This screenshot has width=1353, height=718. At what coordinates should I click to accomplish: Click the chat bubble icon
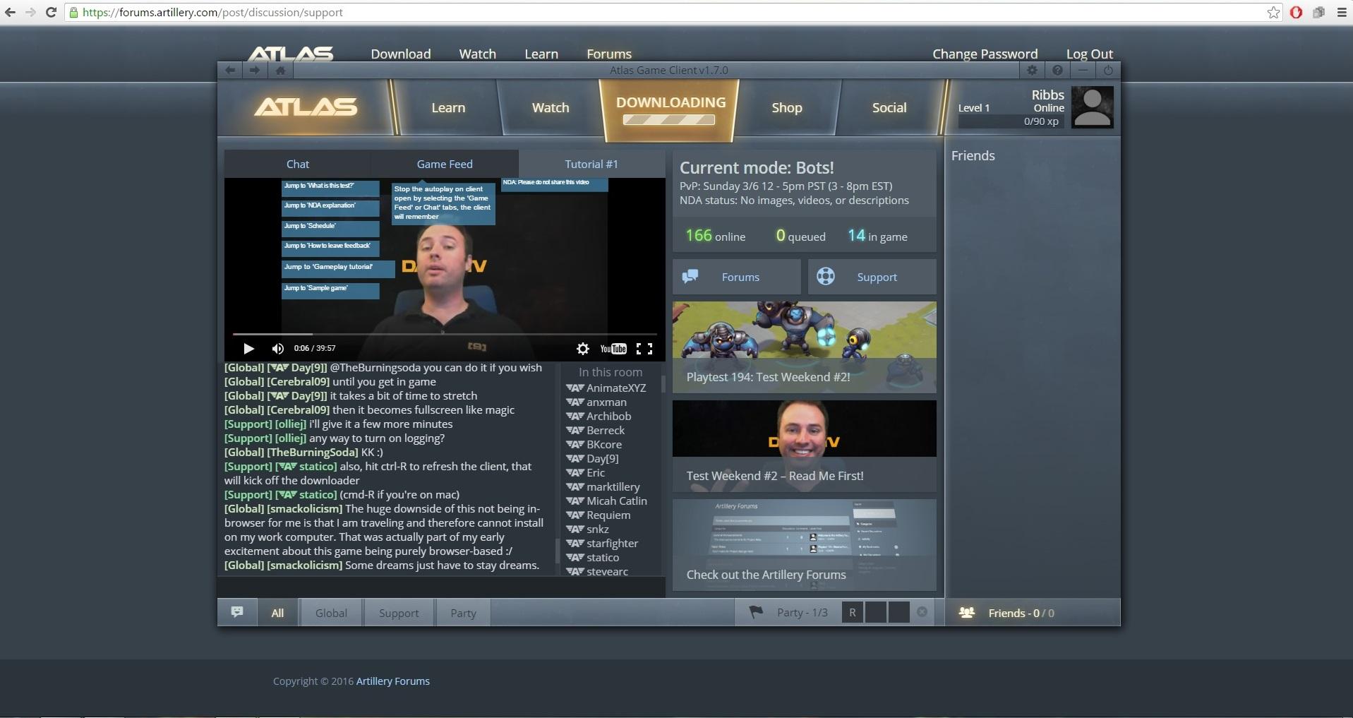pos(237,612)
